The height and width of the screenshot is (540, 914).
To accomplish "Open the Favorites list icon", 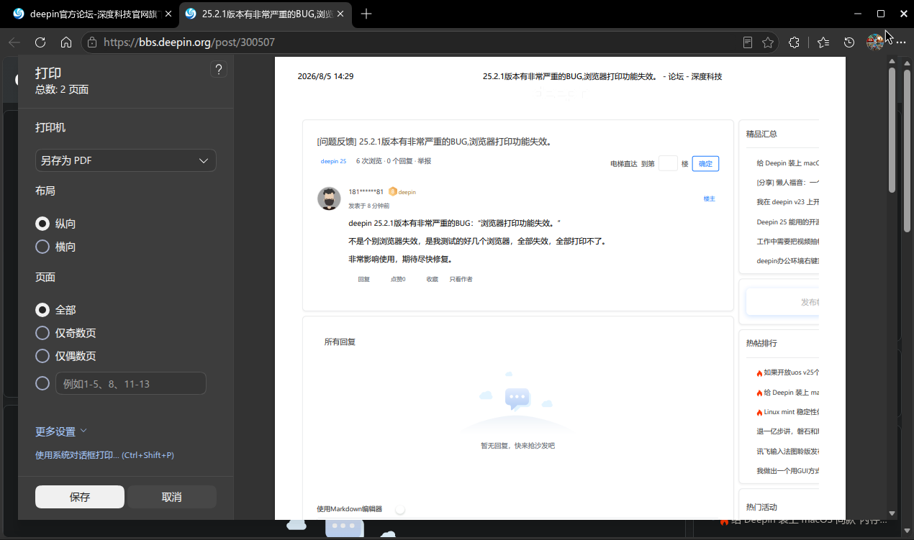I will 823,42.
